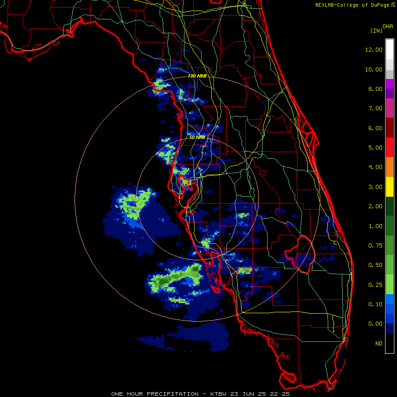The width and height of the screenshot is (397, 397).
Task: Select the 12.00 legend value
Action: pyautogui.click(x=374, y=49)
